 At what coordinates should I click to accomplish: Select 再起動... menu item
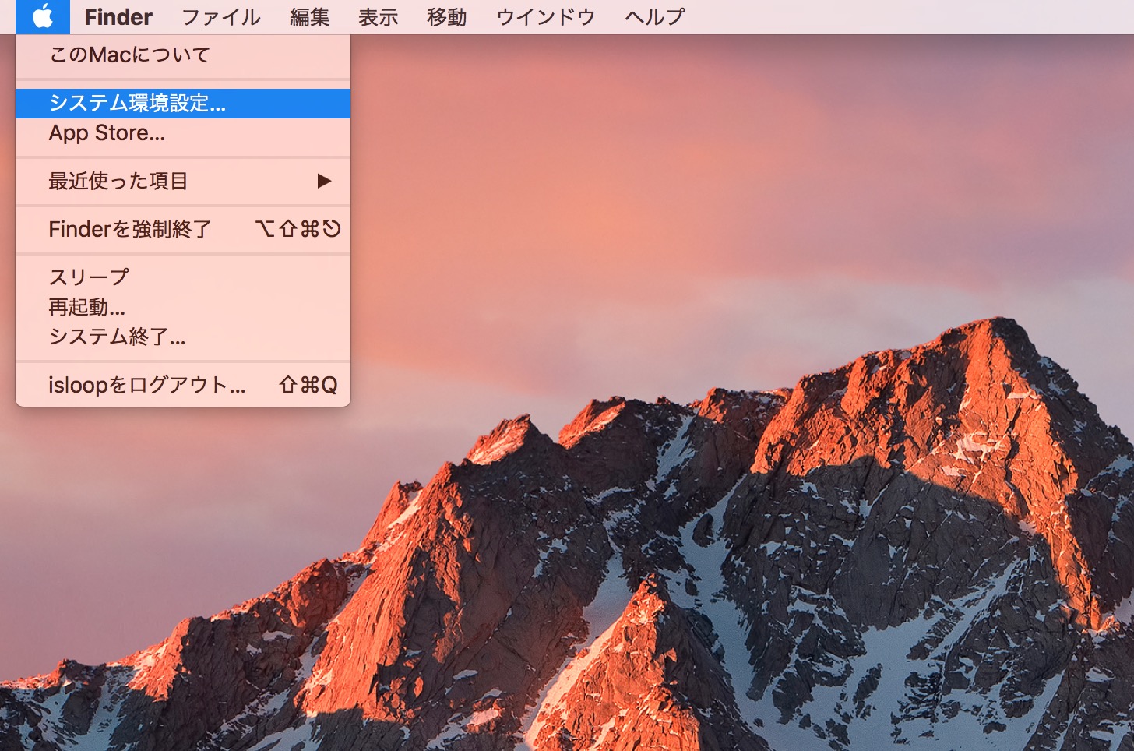[183, 307]
